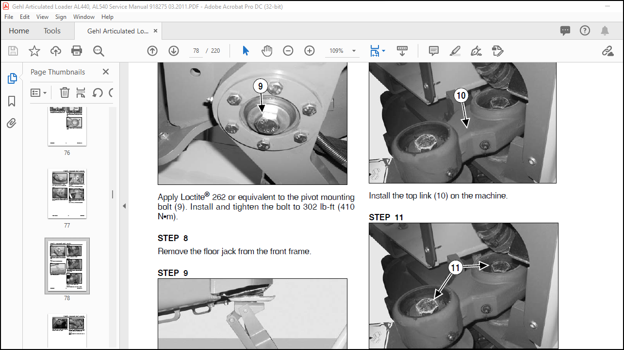Open the find text search tool
Screen dimensions: 624x350
click(x=99, y=51)
